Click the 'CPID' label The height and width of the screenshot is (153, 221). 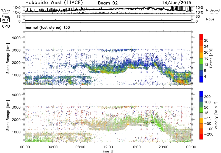pos(6,26)
